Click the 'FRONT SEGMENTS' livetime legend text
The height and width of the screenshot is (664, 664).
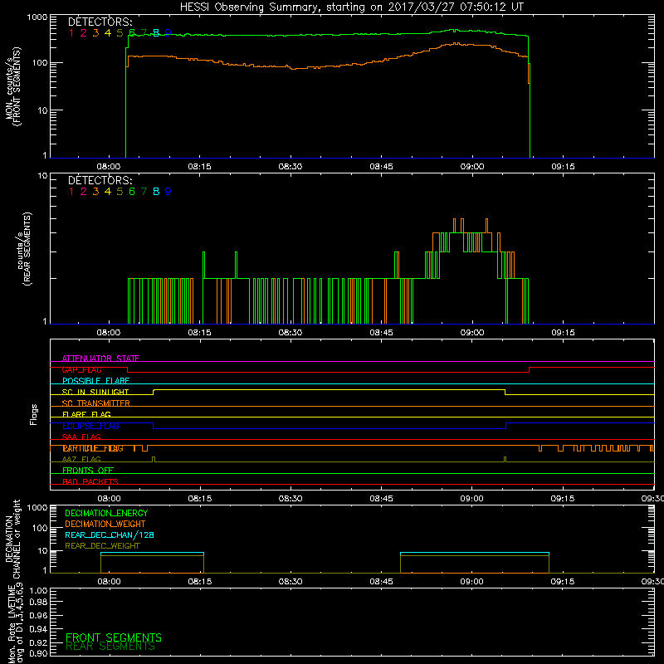114,637
